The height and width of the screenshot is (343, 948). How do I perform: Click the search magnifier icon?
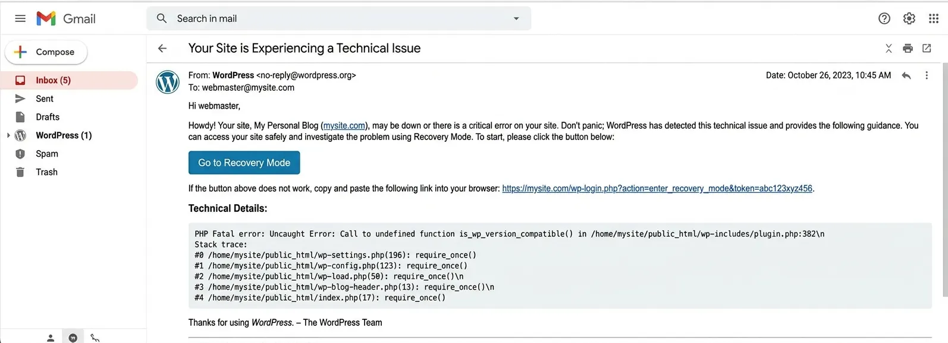(162, 18)
